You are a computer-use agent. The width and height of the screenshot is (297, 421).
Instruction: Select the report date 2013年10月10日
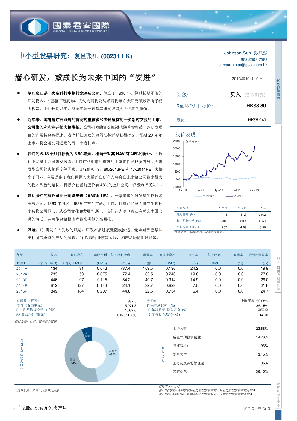[247, 79]
